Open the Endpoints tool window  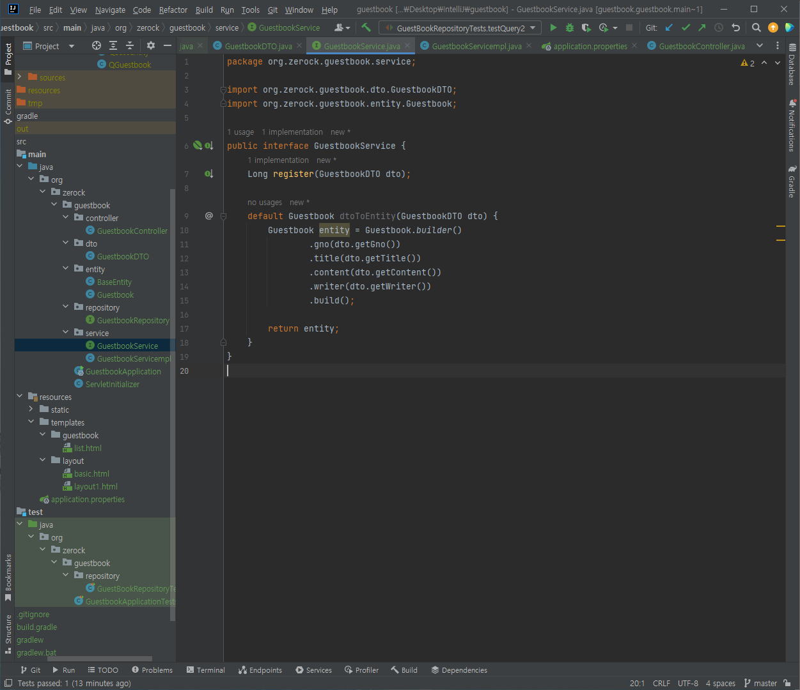[x=260, y=670]
